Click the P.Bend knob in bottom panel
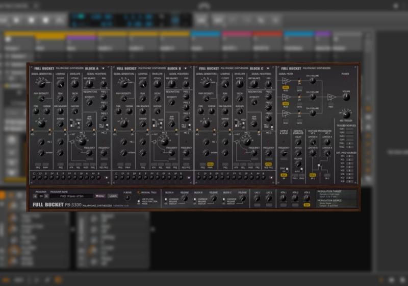 click(x=127, y=199)
